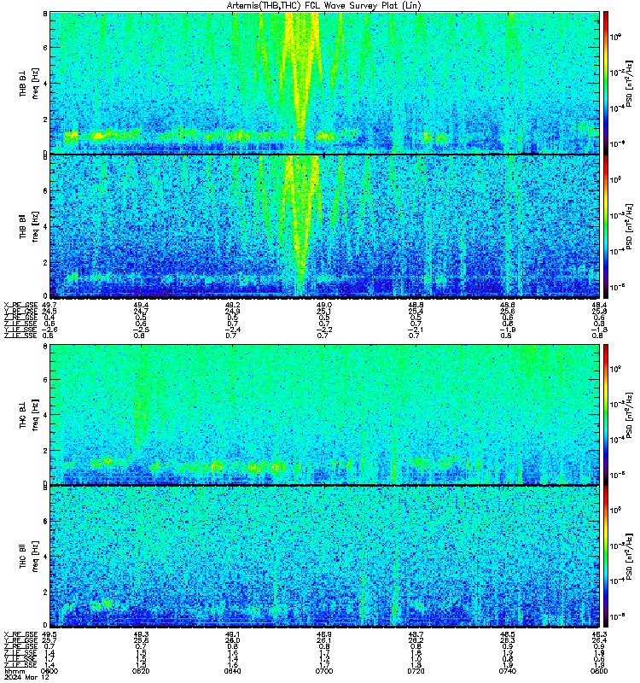Click the 'THB B⊥ freq [Hz]' axis label
This screenshot has height=683, width=640.
coord(29,83)
